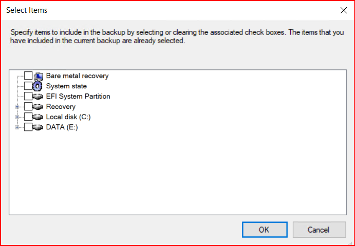Screen dimensions: 355x246
Task: Click the System state gear icon
Action: pos(38,86)
